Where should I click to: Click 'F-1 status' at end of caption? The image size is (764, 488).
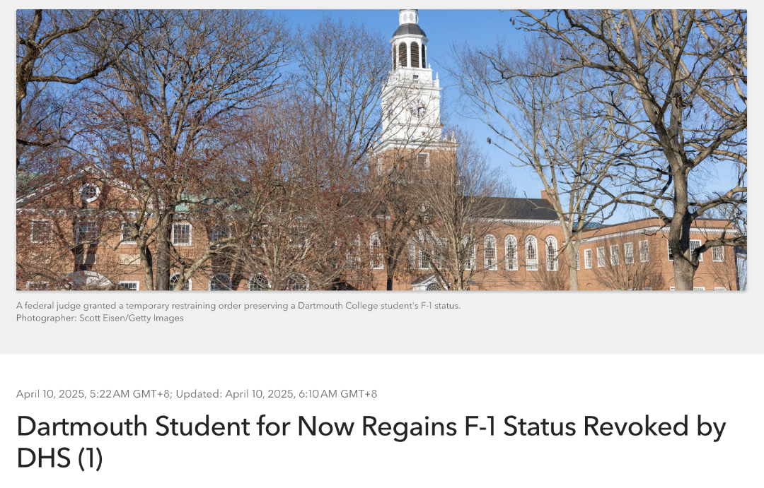[x=440, y=306]
